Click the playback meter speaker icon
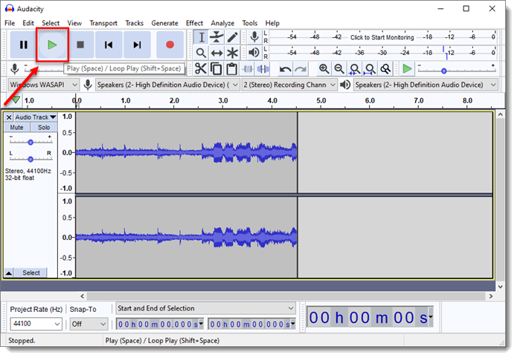The image size is (517, 358). [254, 53]
